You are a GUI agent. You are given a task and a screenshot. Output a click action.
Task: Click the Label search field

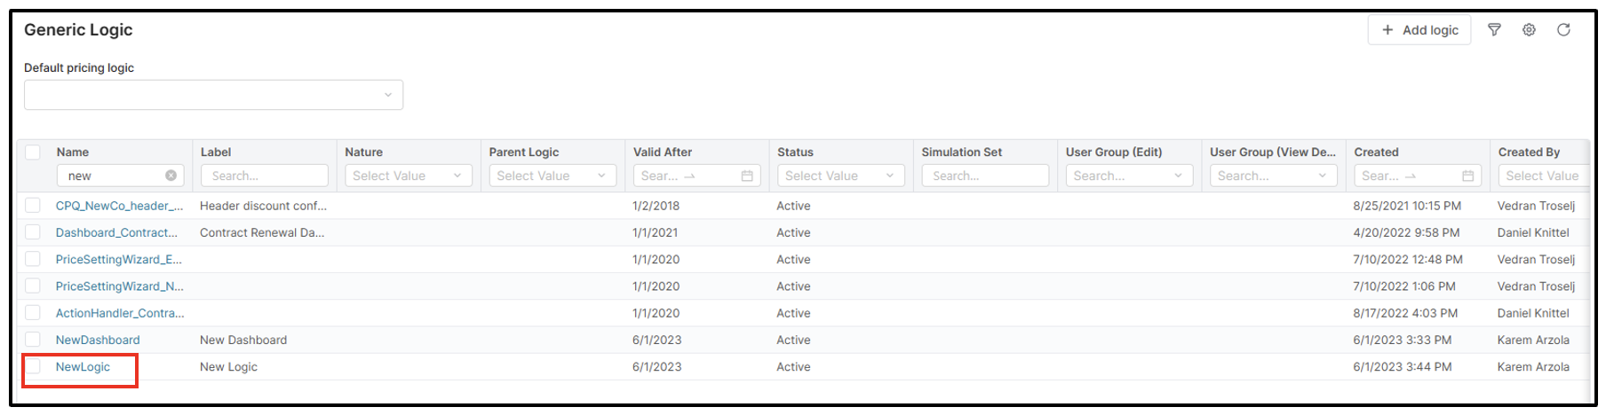264,176
